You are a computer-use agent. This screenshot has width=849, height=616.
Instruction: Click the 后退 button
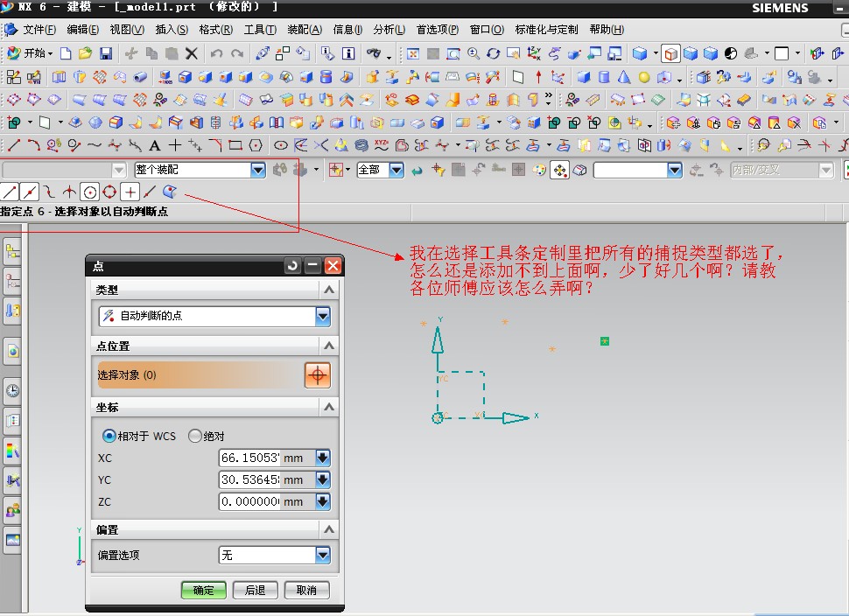[255, 590]
